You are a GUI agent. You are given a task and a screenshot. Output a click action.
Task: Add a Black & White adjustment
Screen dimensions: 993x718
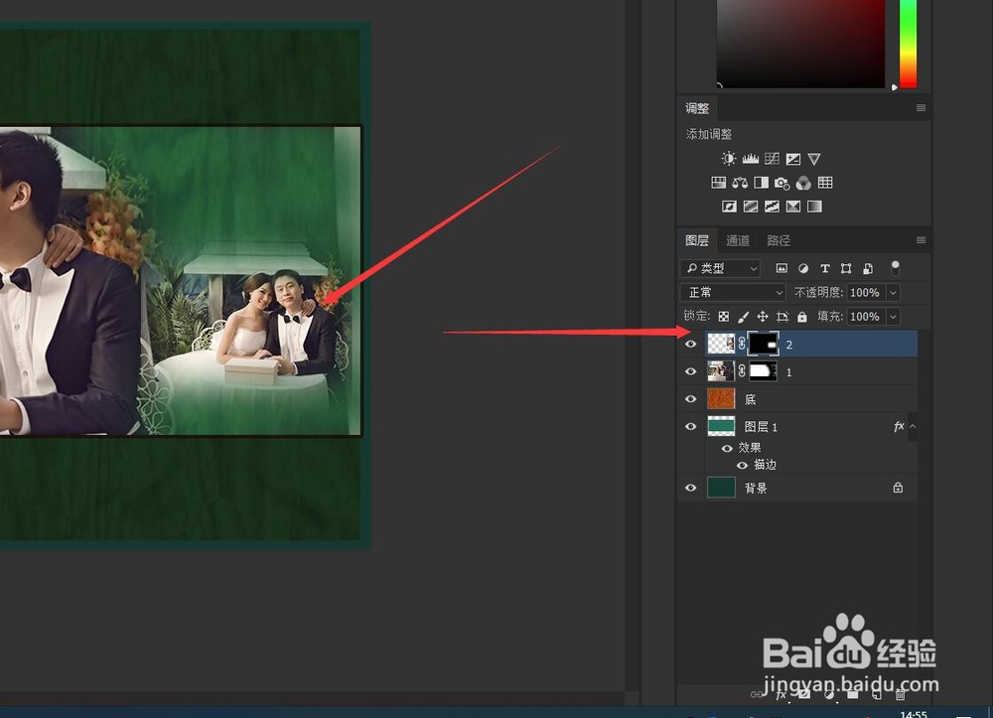tap(762, 183)
